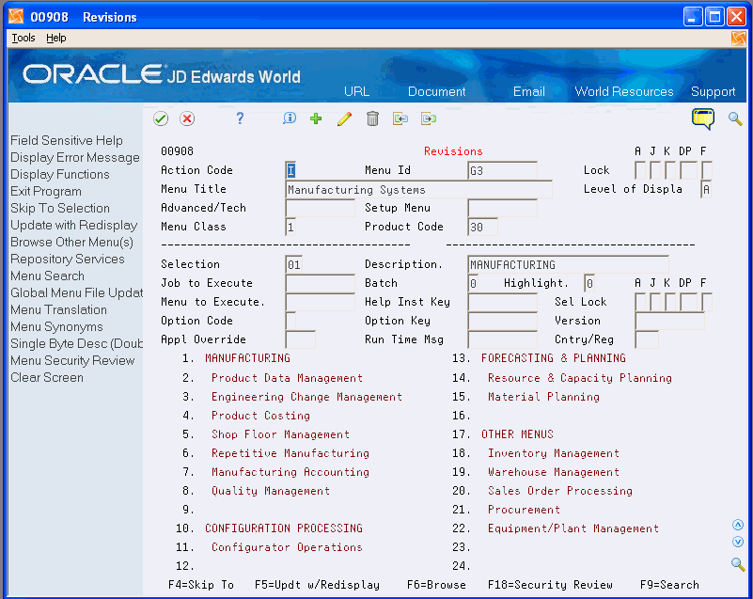This screenshot has height=599, width=753.
Task: Click the Cntry/Reg field
Action: [647, 339]
